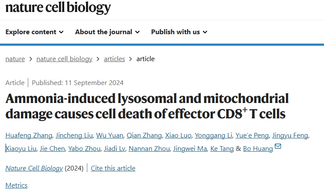
Task: Click the email envelope icon next to Bo Huang
Action: pos(278,146)
